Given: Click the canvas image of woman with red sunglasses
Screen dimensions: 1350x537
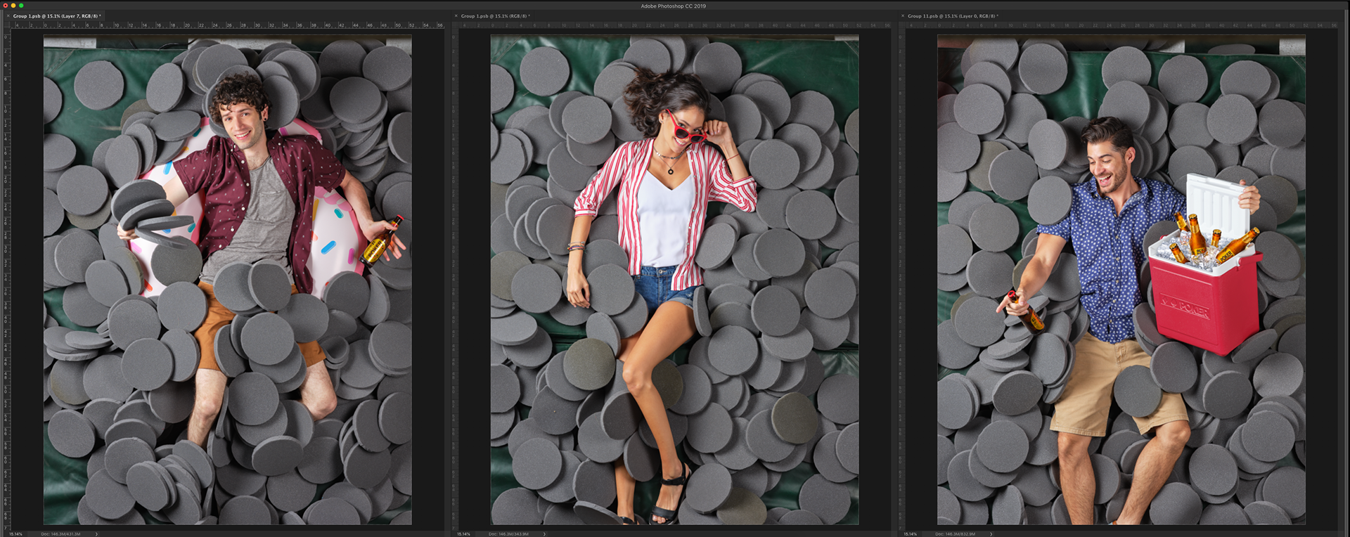Looking at the screenshot, I should (x=674, y=280).
